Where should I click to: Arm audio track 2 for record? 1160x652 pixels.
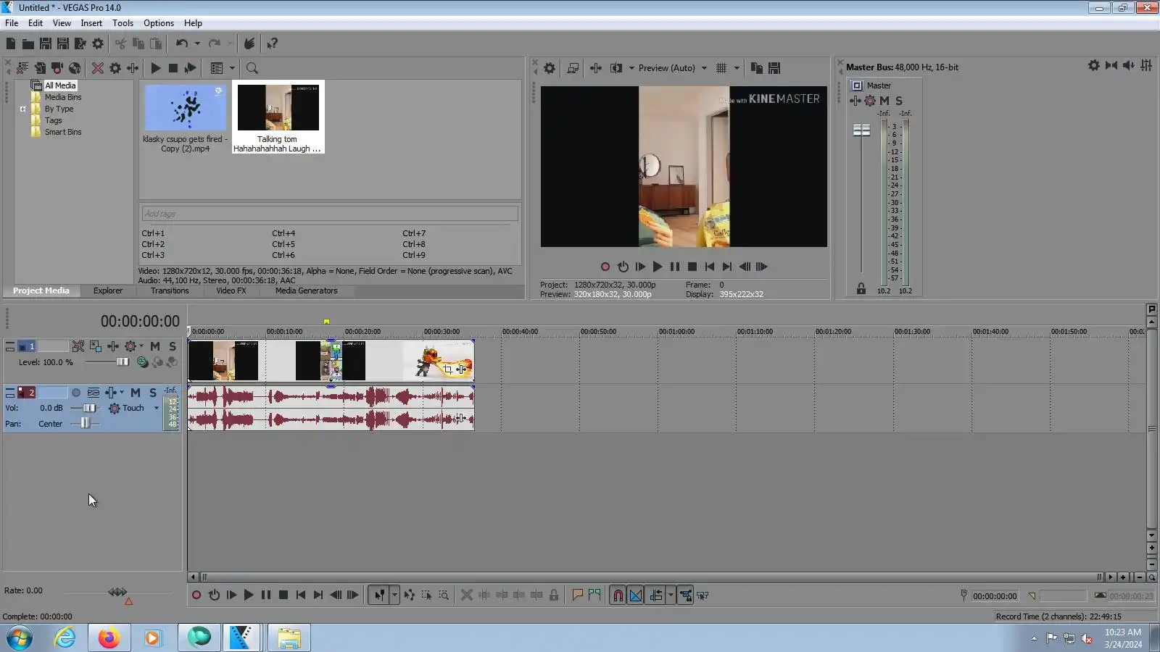click(x=76, y=393)
